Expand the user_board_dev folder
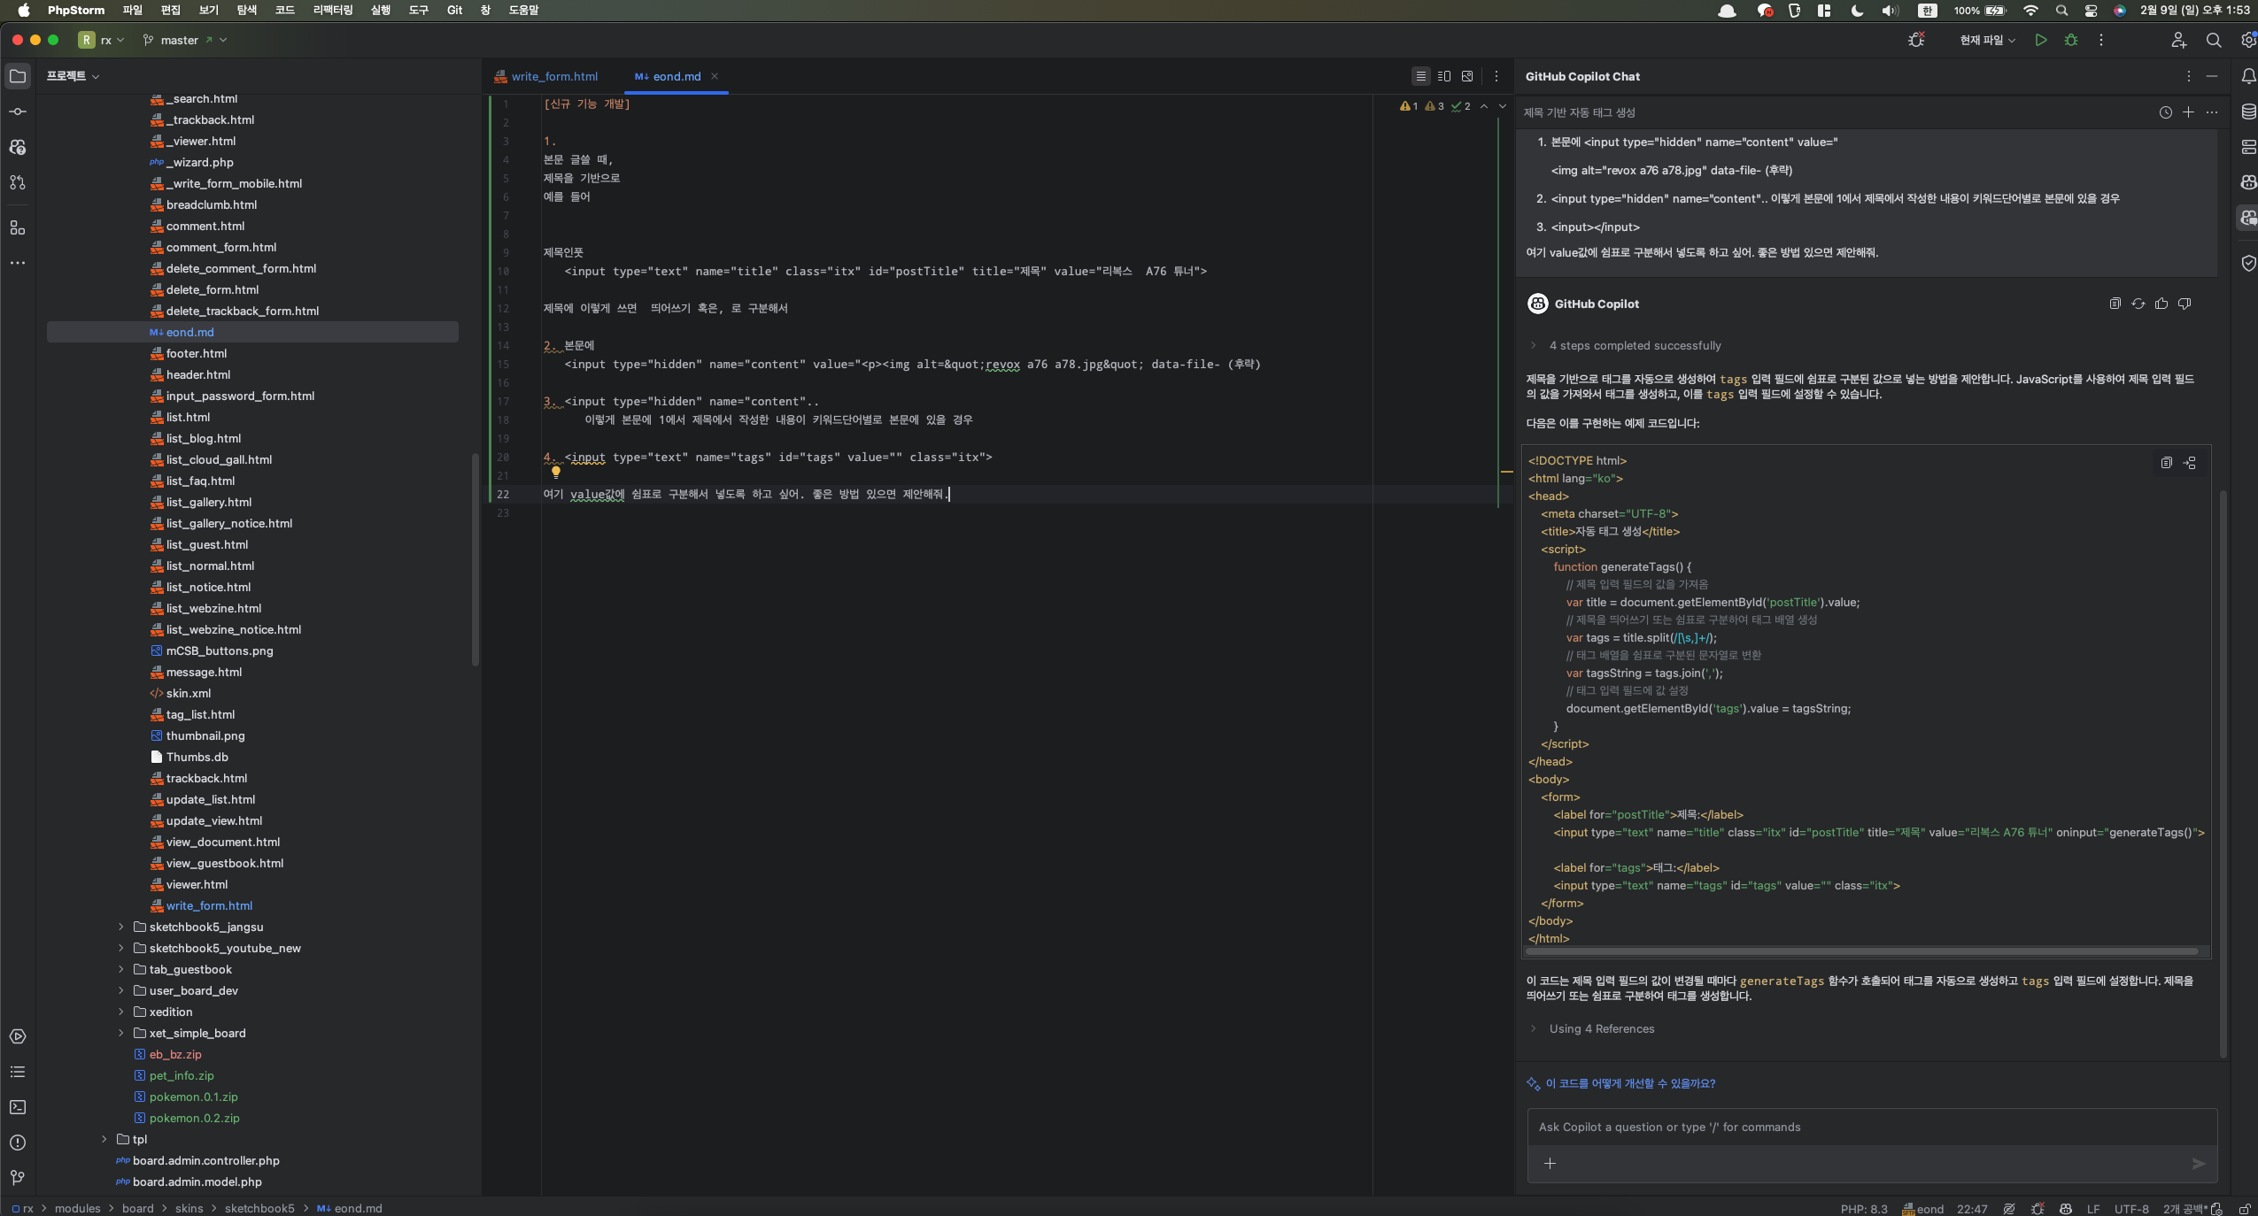 121,990
